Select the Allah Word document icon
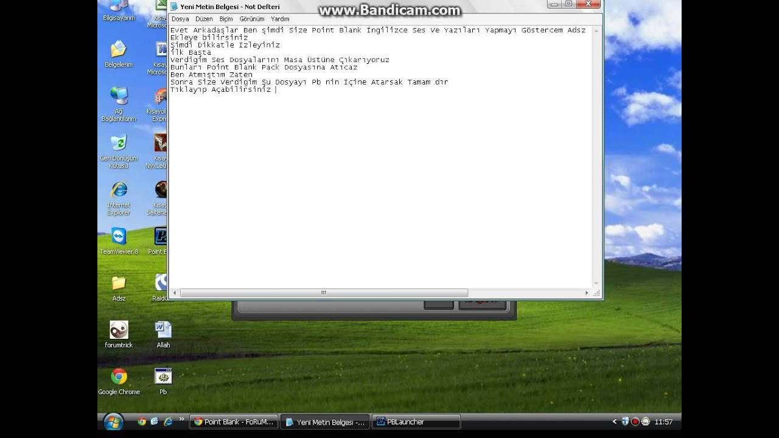The height and width of the screenshot is (438, 779). 163,335
